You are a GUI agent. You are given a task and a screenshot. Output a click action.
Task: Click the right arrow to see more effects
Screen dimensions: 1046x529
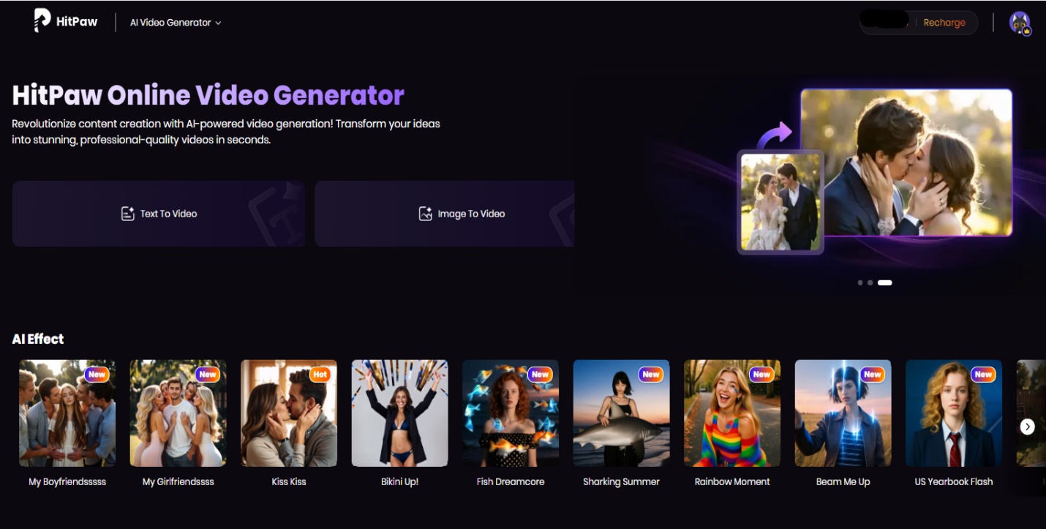click(x=1027, y=427)
